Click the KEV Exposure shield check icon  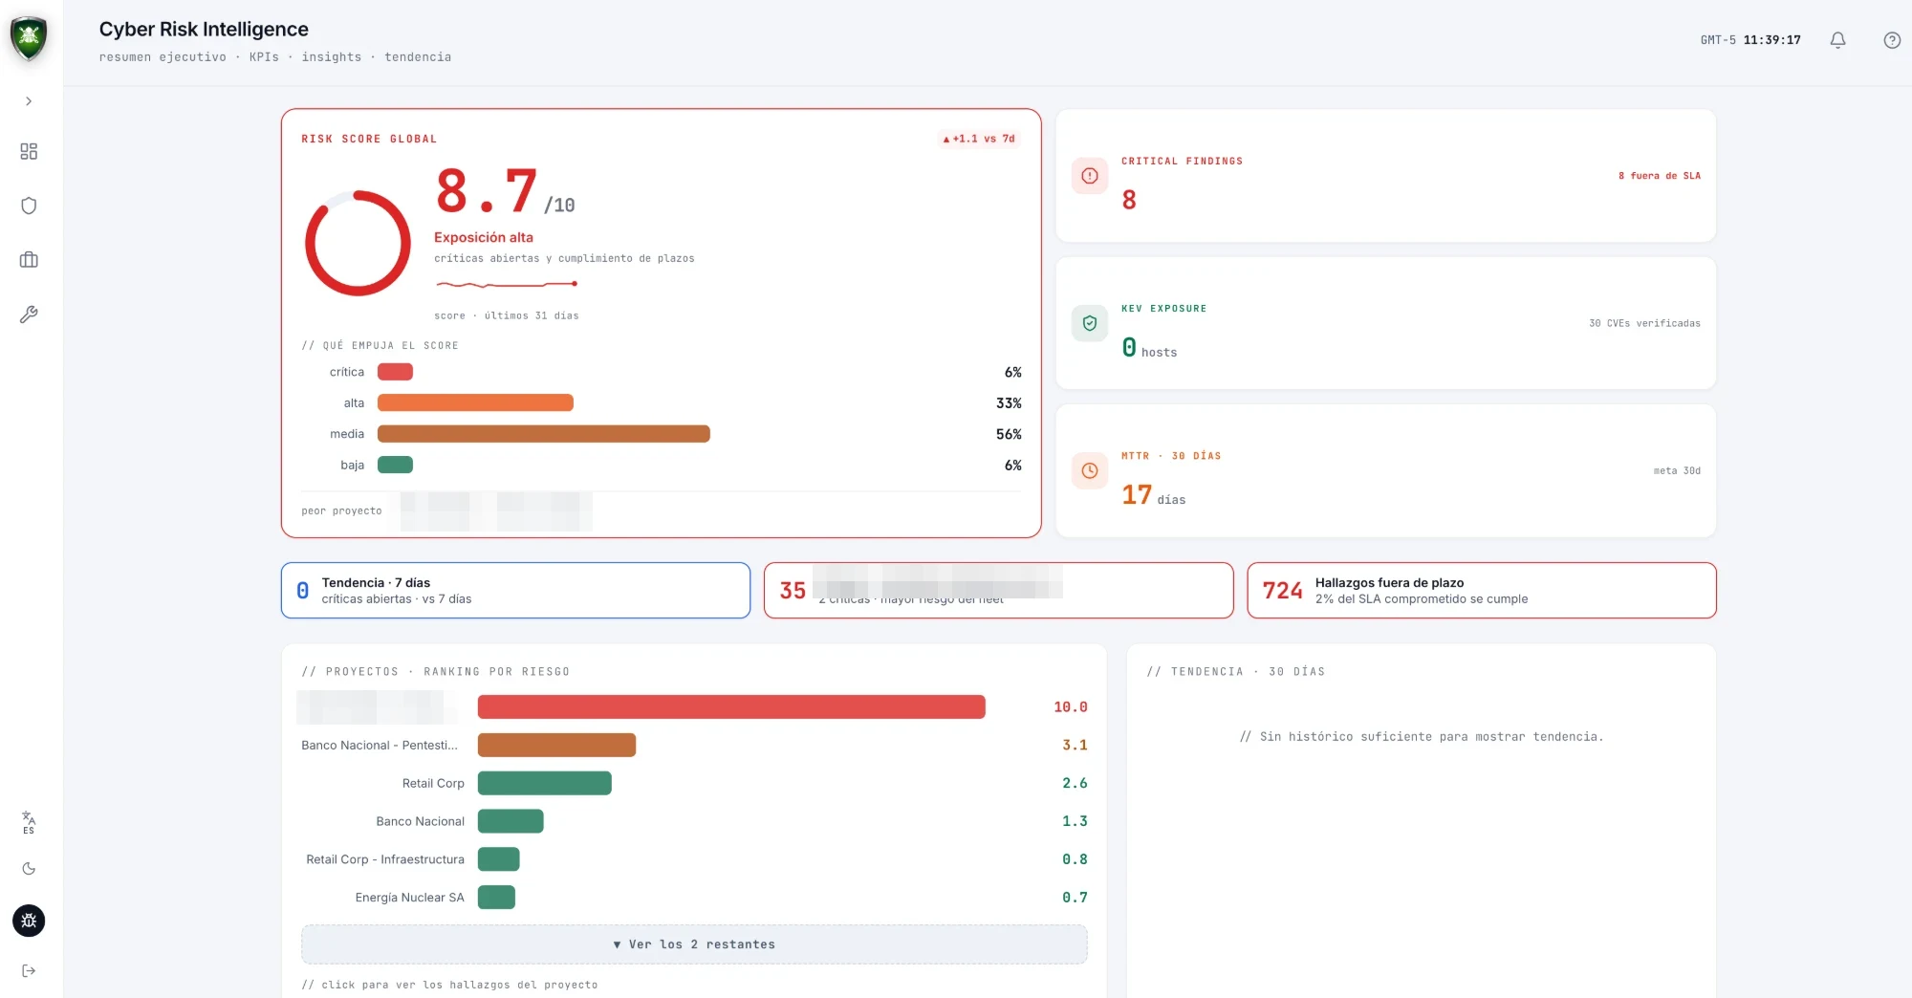pos(1090,323)
